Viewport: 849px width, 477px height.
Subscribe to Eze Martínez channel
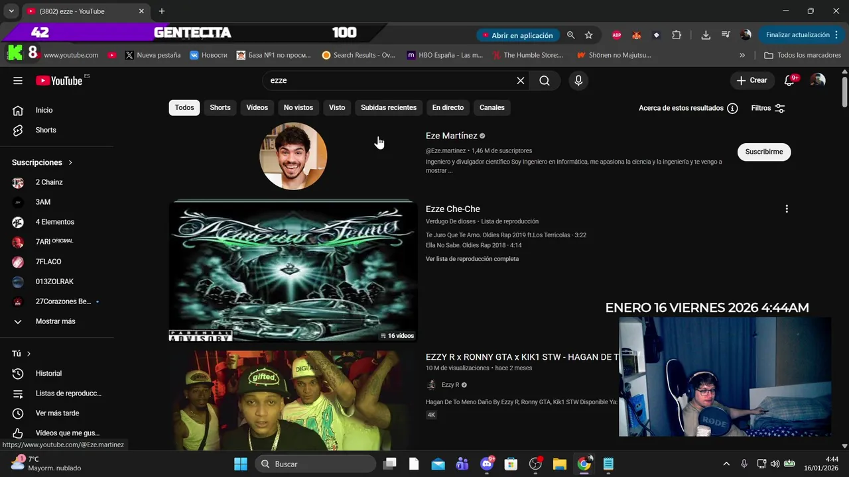pyautogui.click(x=764, y=152)
